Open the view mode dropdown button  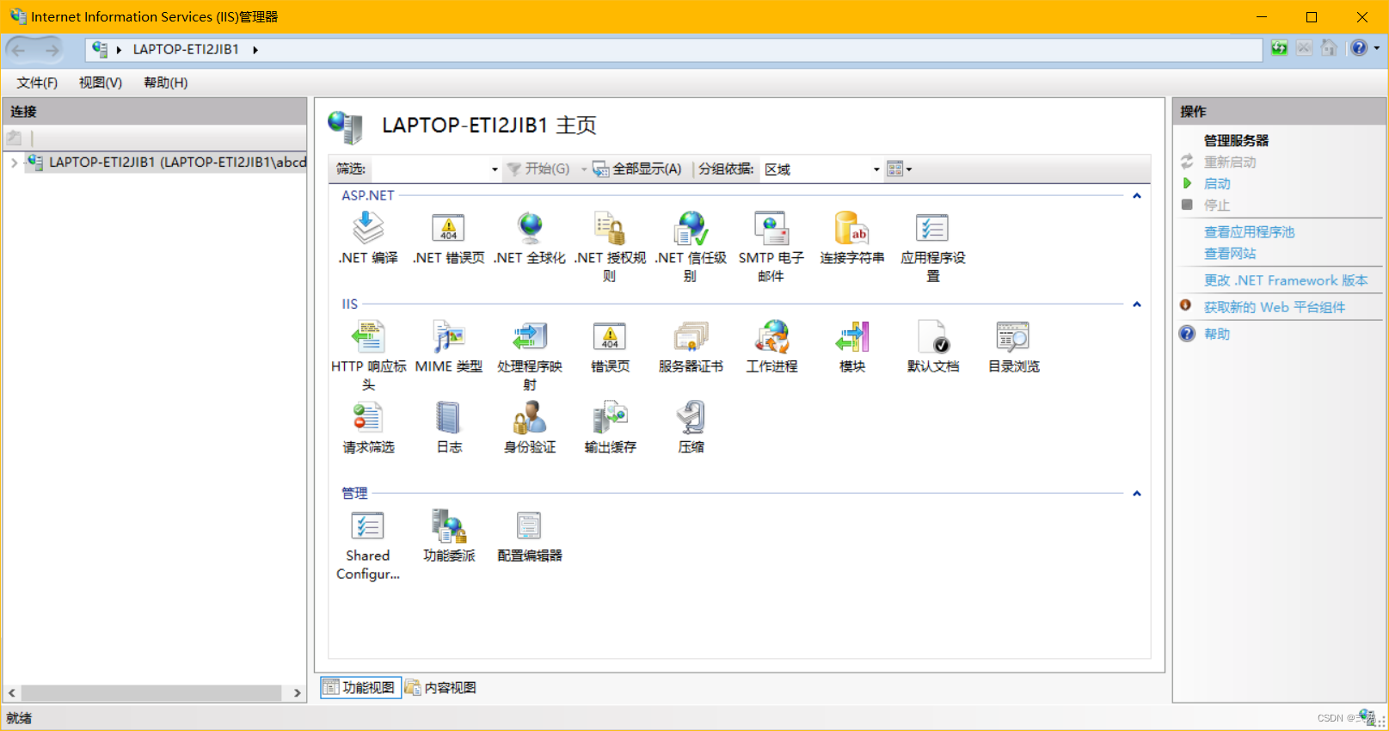(899, 169)
